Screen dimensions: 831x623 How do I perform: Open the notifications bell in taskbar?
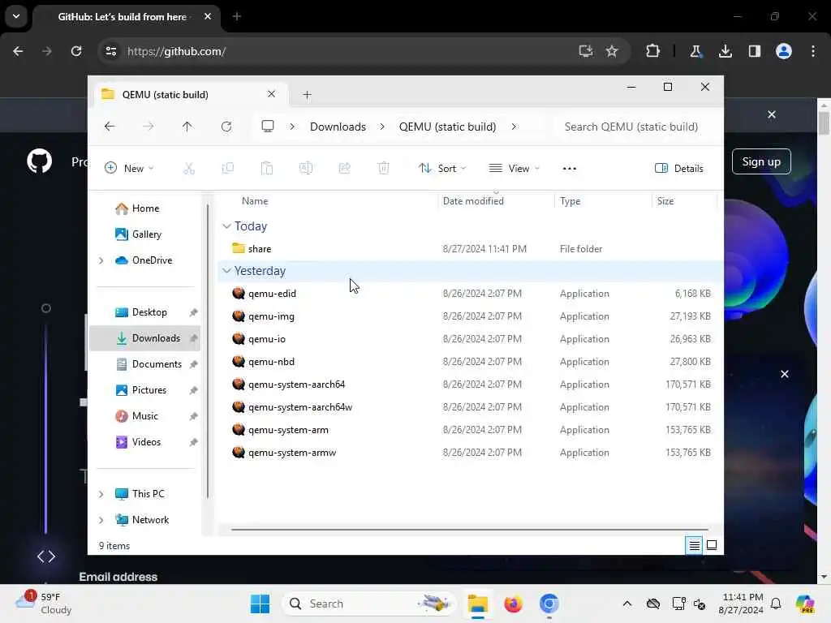click(775, 604)
